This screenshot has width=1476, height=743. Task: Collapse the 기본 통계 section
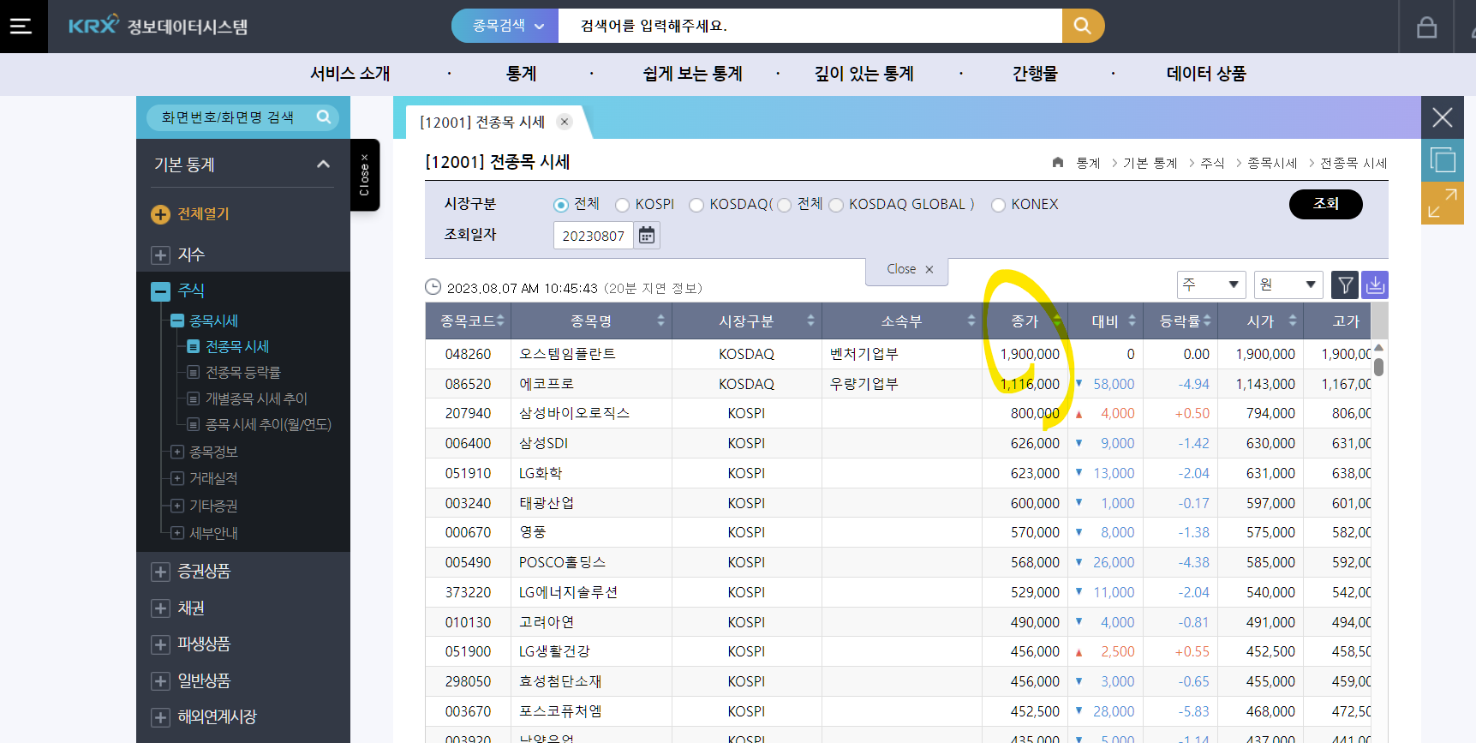pyautogui.click(x=323, y=164)
